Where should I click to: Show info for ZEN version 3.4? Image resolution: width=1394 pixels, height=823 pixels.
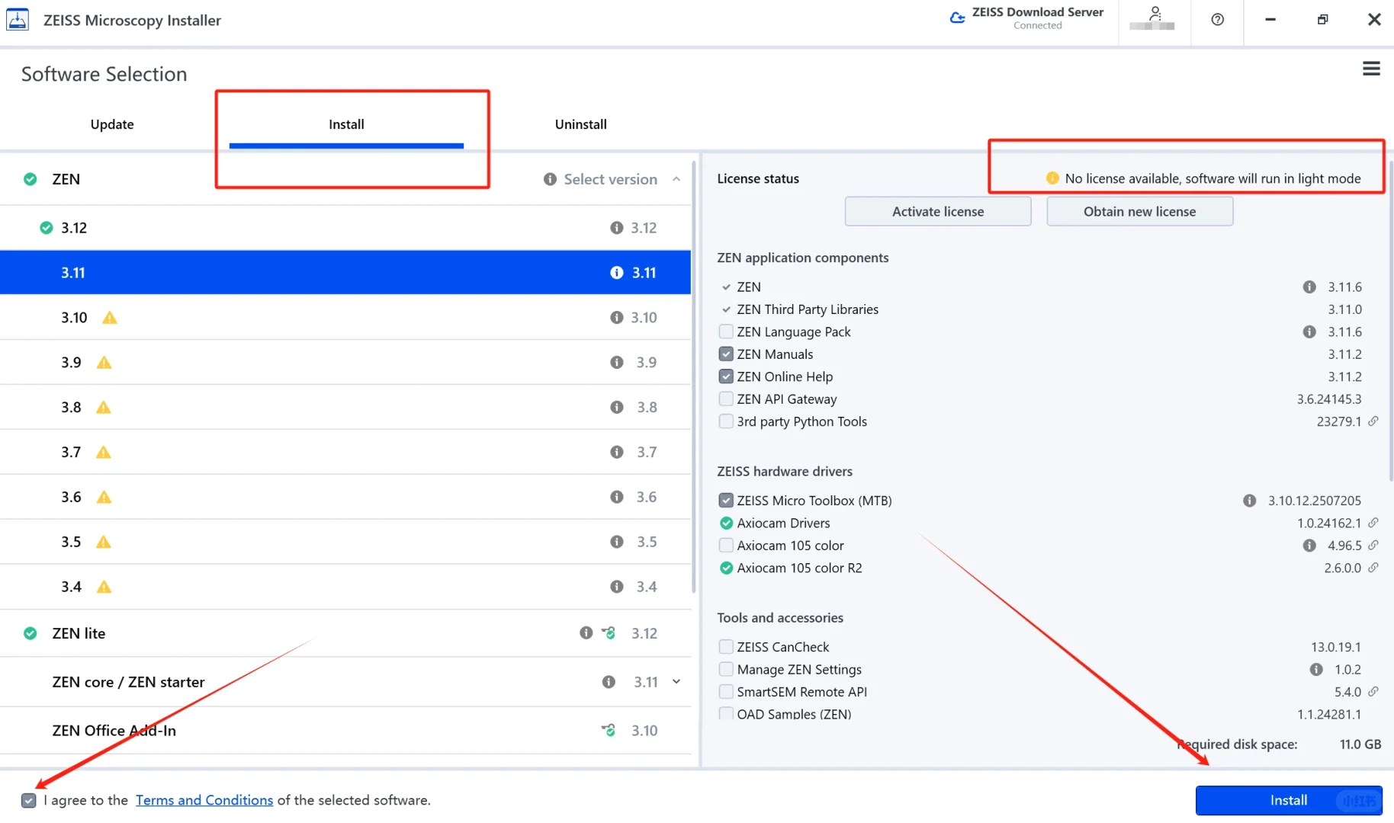[616, 587]
